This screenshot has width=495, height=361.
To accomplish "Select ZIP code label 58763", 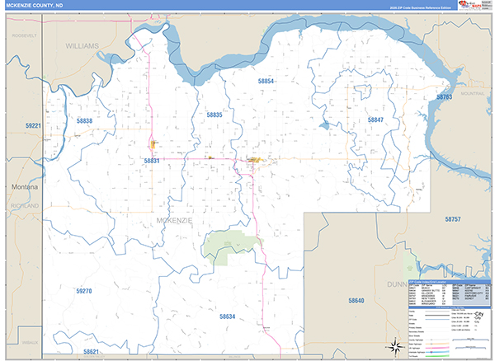I will coord(444,97).
